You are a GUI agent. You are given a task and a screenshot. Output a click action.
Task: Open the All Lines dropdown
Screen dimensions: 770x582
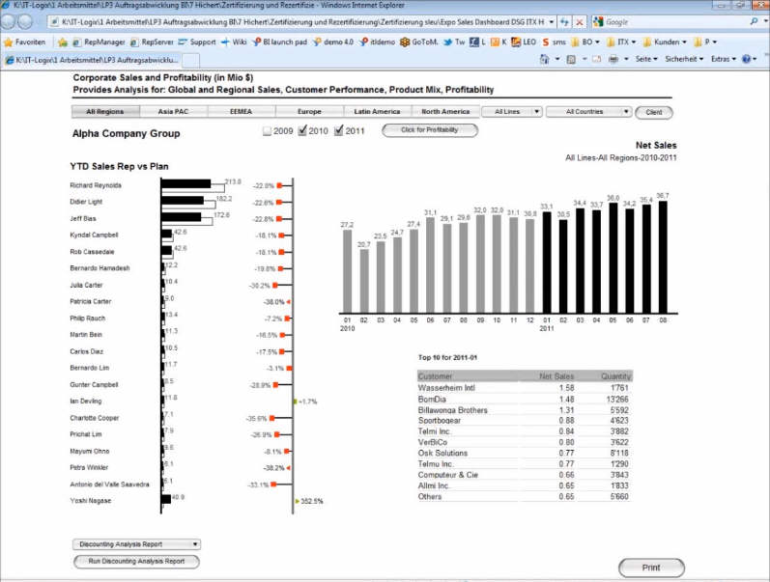(511, 112)
